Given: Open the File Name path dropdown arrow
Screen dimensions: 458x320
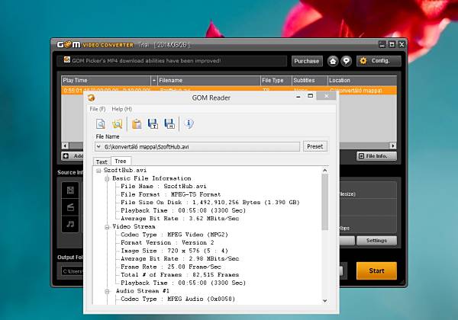Looking at the screenshot, I should click(98, 146).
